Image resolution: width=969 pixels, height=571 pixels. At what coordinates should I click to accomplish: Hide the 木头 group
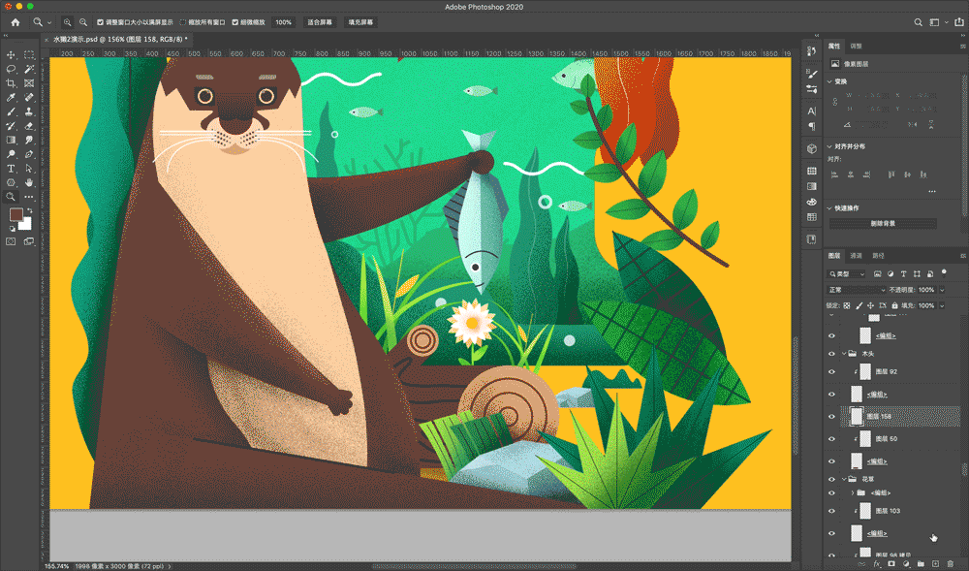tap(831, 354)
